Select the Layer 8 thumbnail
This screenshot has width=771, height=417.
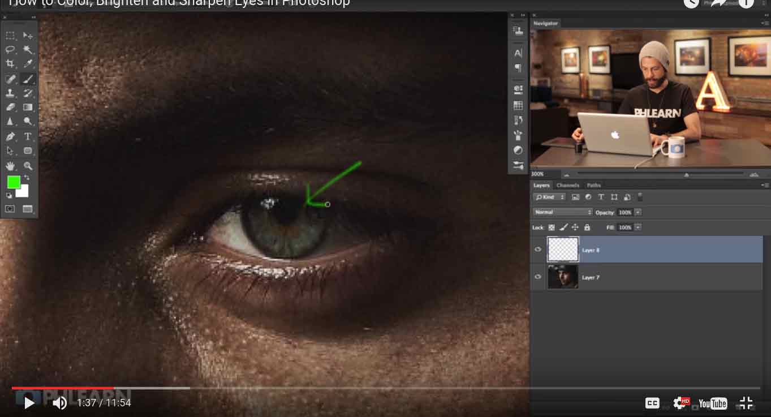[563, 250]
